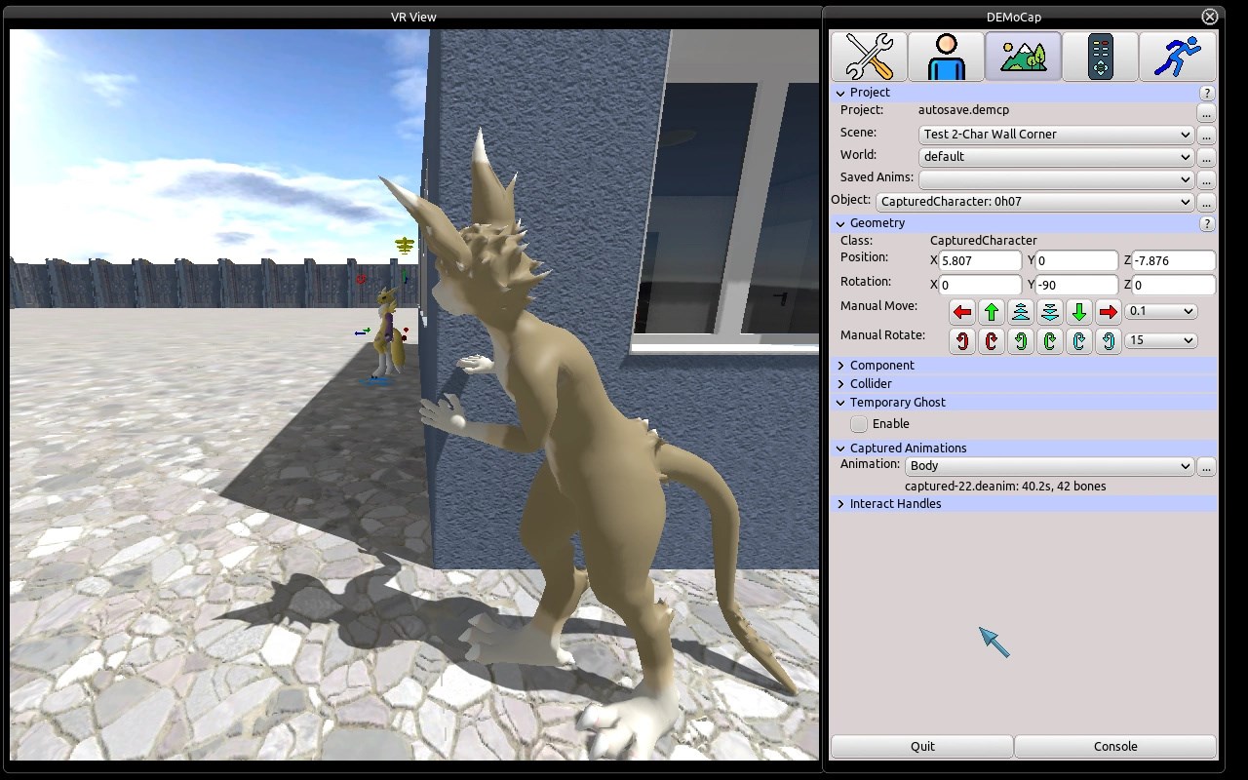Image resolution: width=1248 pixels, height=780 pixels.
Task: Open the Scene dropdown
Action: (1056, 135)
